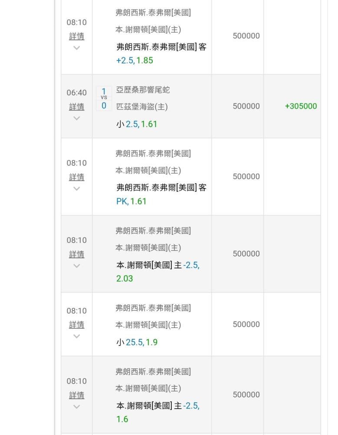Open 詳情 for the 小 25.5, 1.9 bet
The height and width of the screenshot is (435, 338).
pos(77,325)
